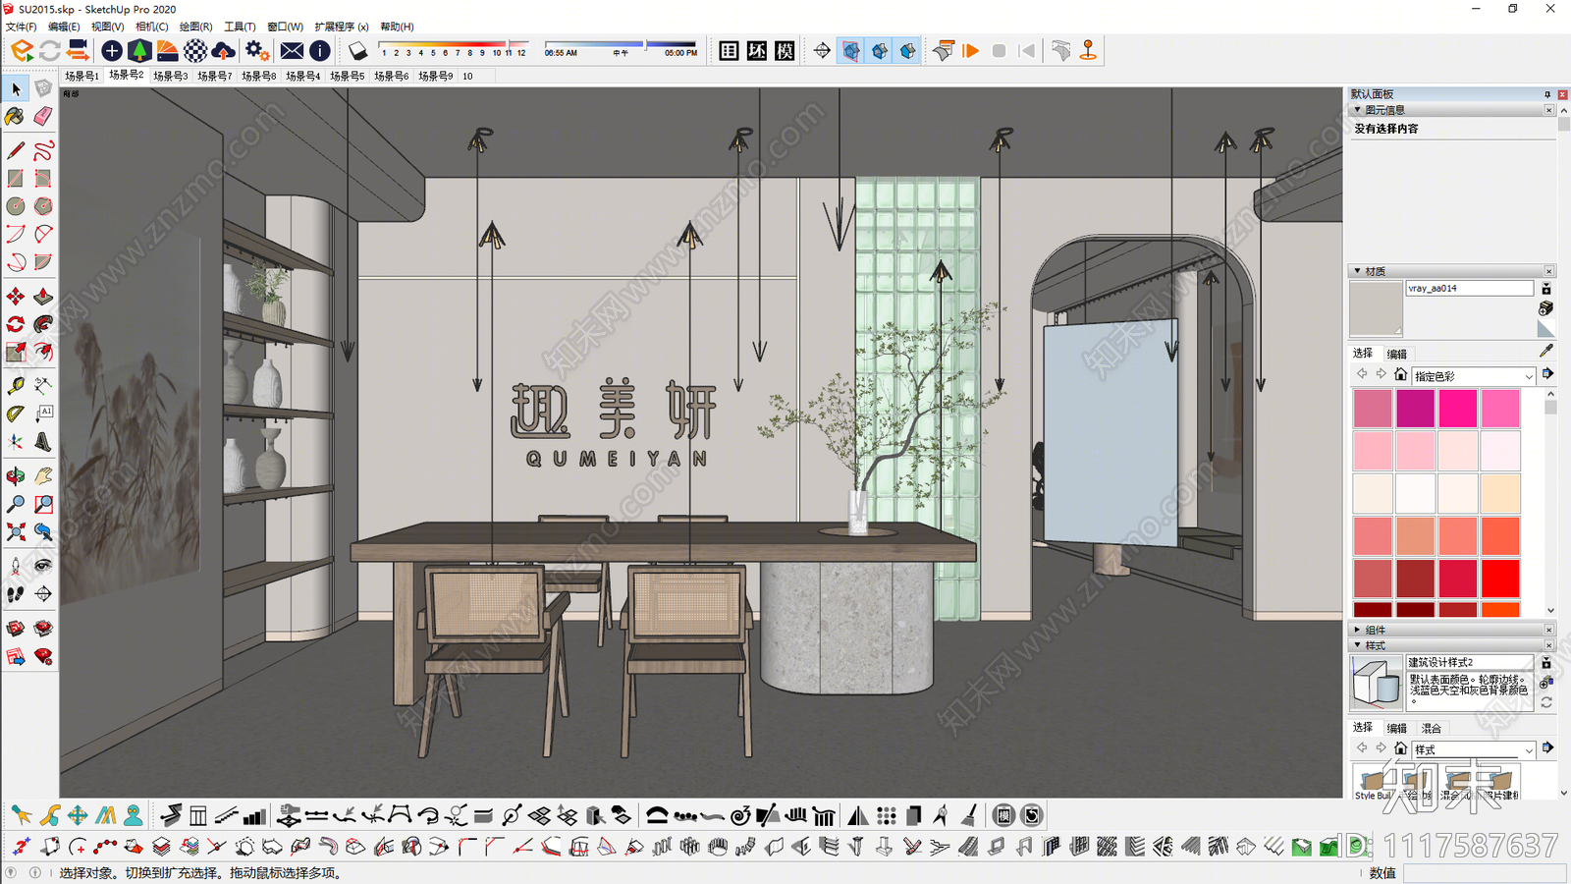Viewport: 1571px width, 884px height.
Task: Switch to styles 混合 tab
Action: point(1432,728)
